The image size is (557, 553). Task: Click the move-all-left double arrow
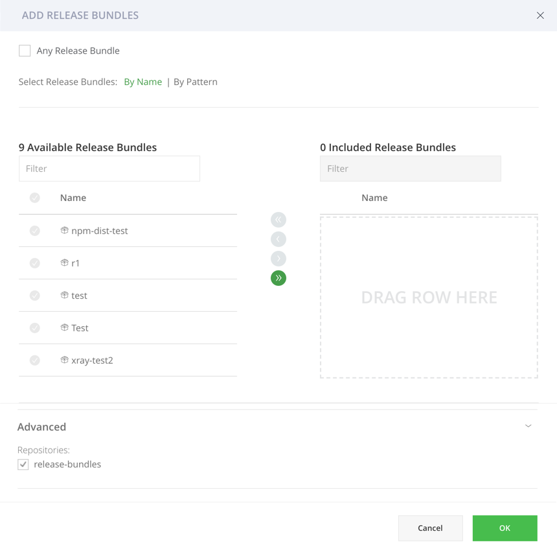278,219
